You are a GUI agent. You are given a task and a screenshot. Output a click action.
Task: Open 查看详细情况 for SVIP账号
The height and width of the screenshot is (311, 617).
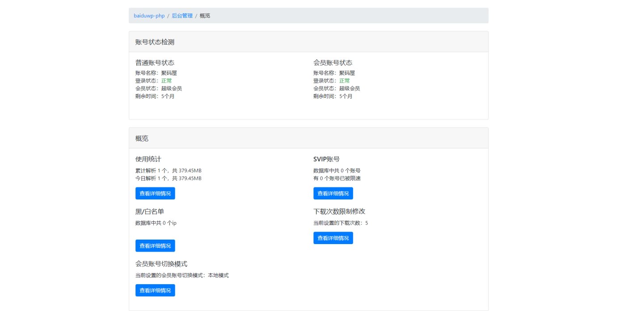point(333,193)
